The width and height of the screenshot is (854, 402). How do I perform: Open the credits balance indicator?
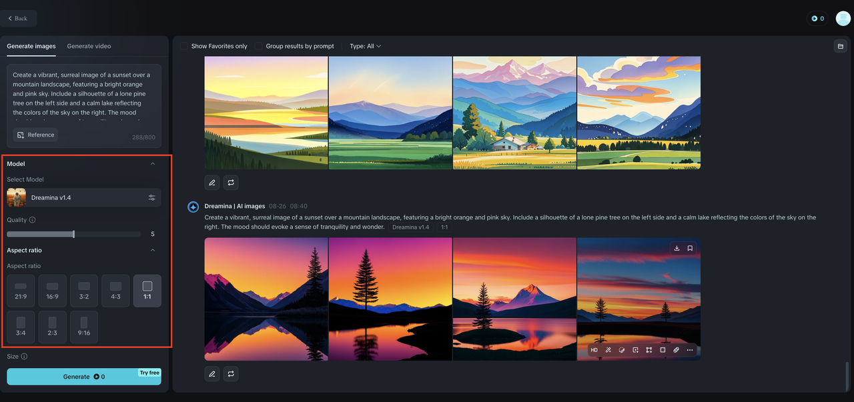point(817,19)
